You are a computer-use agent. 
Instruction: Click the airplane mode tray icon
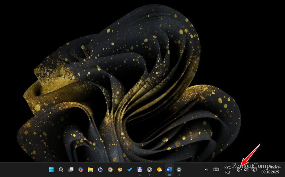pyautogui.click(x=239, y=169)
